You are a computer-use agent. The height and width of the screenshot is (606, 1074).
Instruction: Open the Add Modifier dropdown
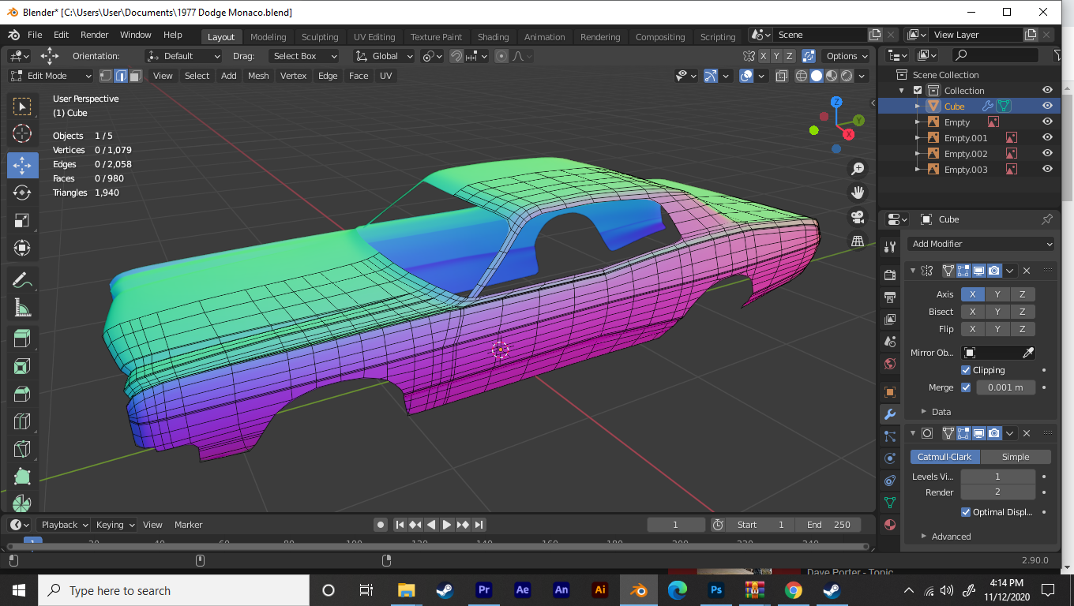point(980,244)
